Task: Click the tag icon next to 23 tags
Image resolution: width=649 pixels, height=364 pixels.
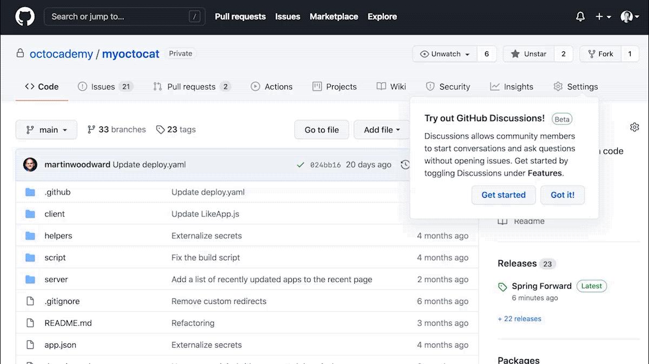Action: click(161, 130)
